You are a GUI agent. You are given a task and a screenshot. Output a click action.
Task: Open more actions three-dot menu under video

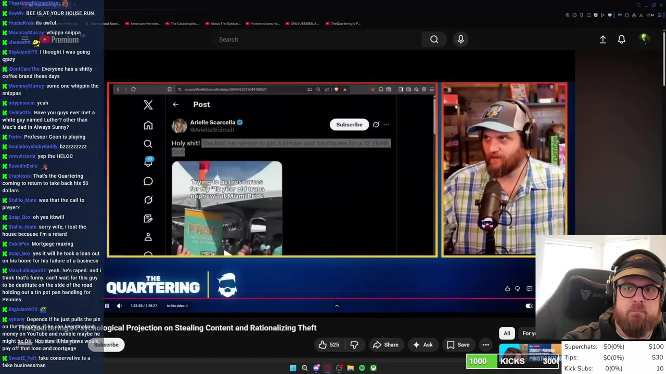485,344
